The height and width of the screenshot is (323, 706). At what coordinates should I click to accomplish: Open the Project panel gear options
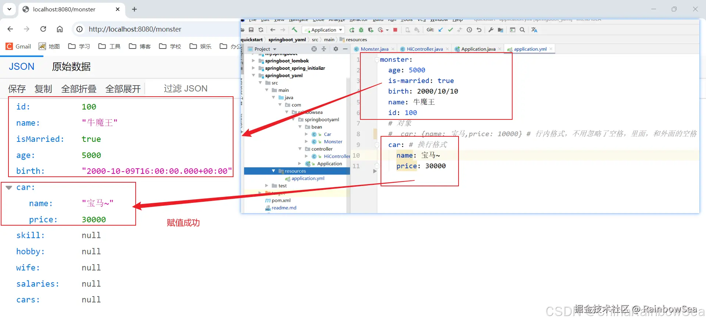[x=336, y=49]
